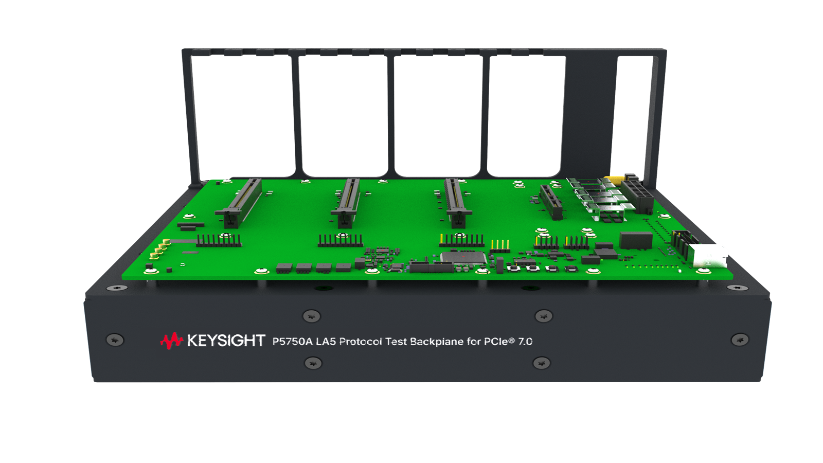Click the large square chip on the board
Screen dimensions: 823x463
(x=463, y=258)
